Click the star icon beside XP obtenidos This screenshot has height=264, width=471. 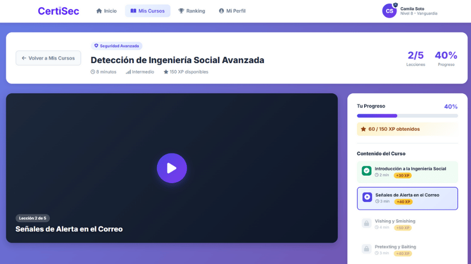point(363,129)
